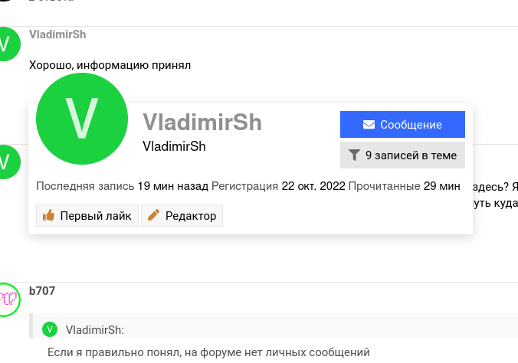Click the pencil Редактор badge icon
518x363 pixels.
pyautogui.click(x=153, y=215)
